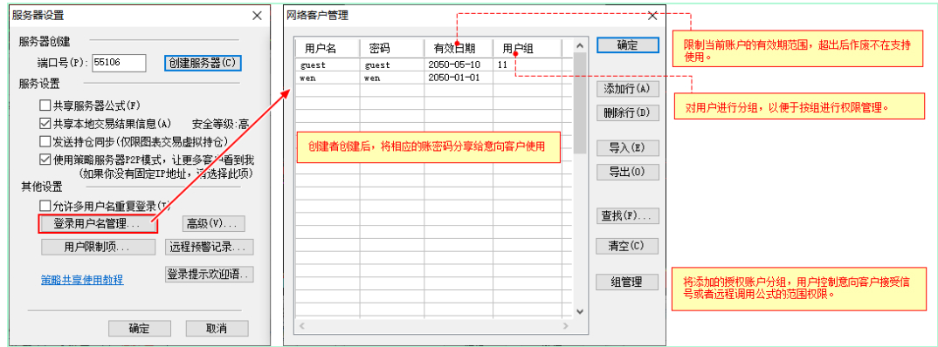This screenshot has width=938, height=347.
Task: Sort by 有效日期 column header
Action: coord(459,48)
